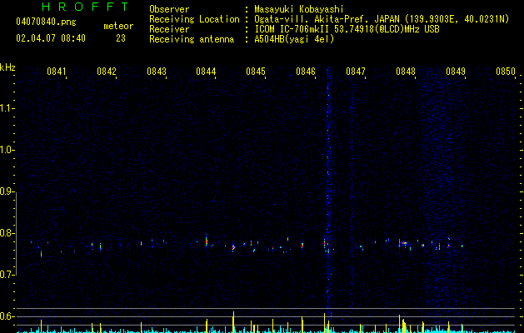Click the A504HB(yagi 4el) antenna text
This screenshot has width=524, height=333.
click(294, 39)
